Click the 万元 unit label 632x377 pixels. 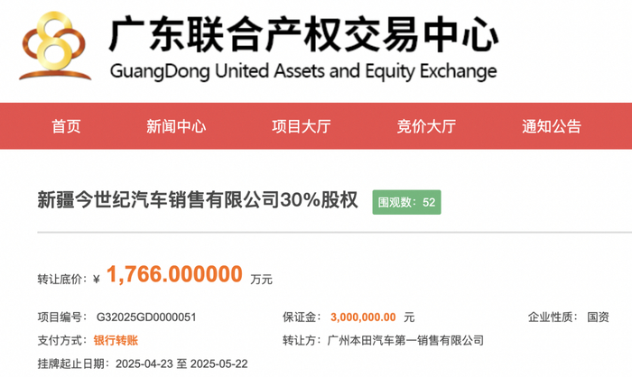[262, 280]
